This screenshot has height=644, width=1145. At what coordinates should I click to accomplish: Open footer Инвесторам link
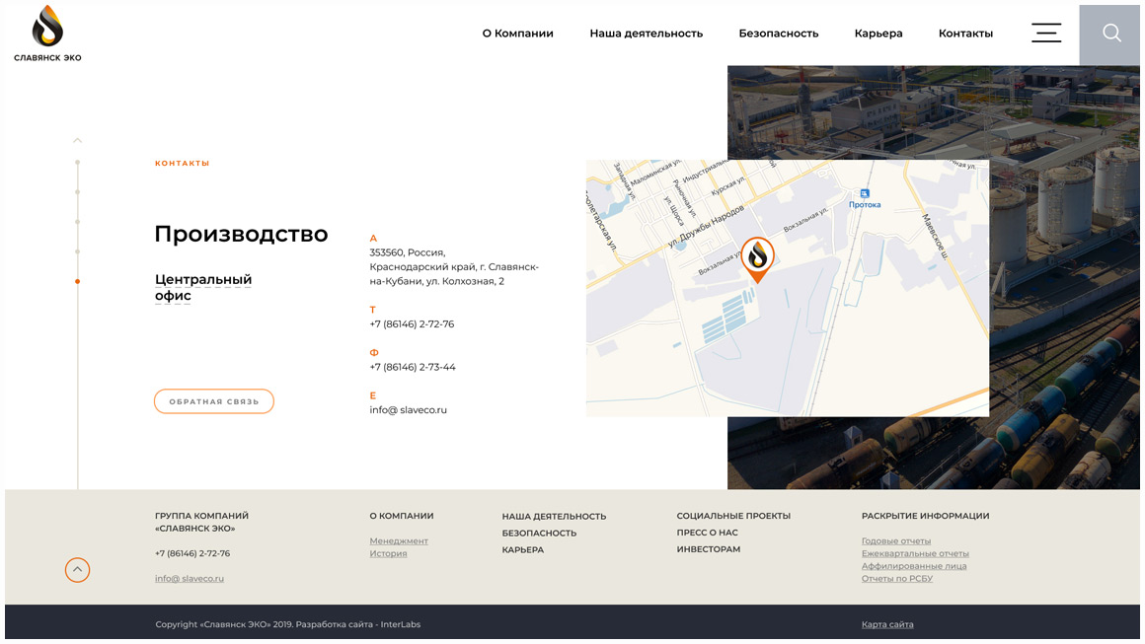pos(709,549)
